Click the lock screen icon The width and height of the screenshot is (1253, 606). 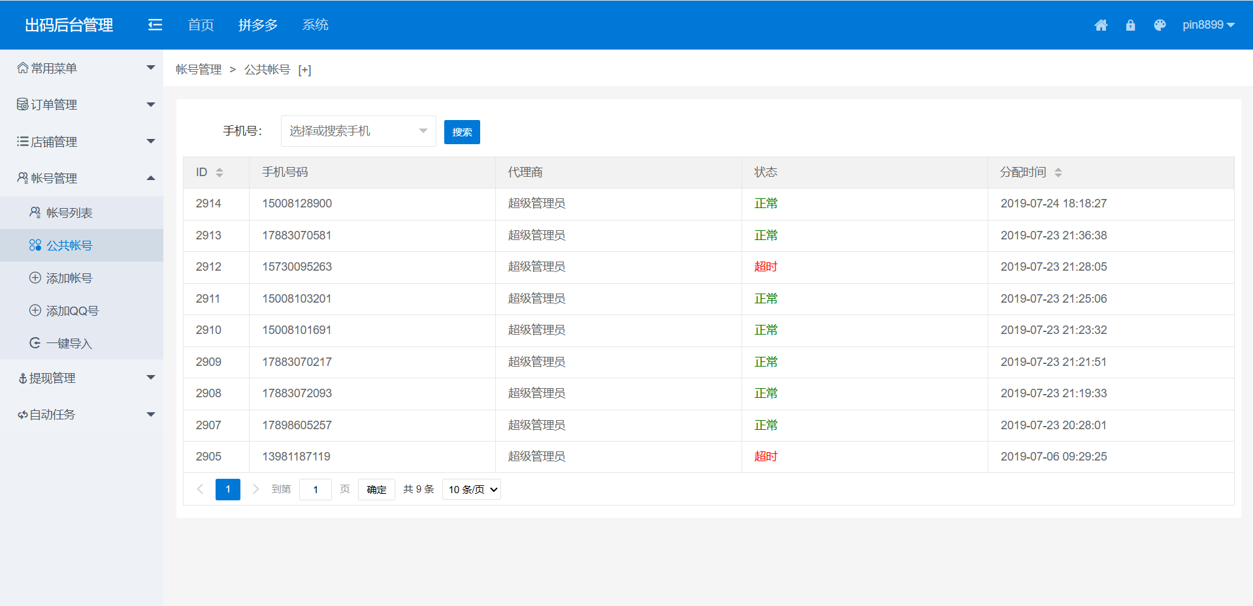click(1130, 25)
